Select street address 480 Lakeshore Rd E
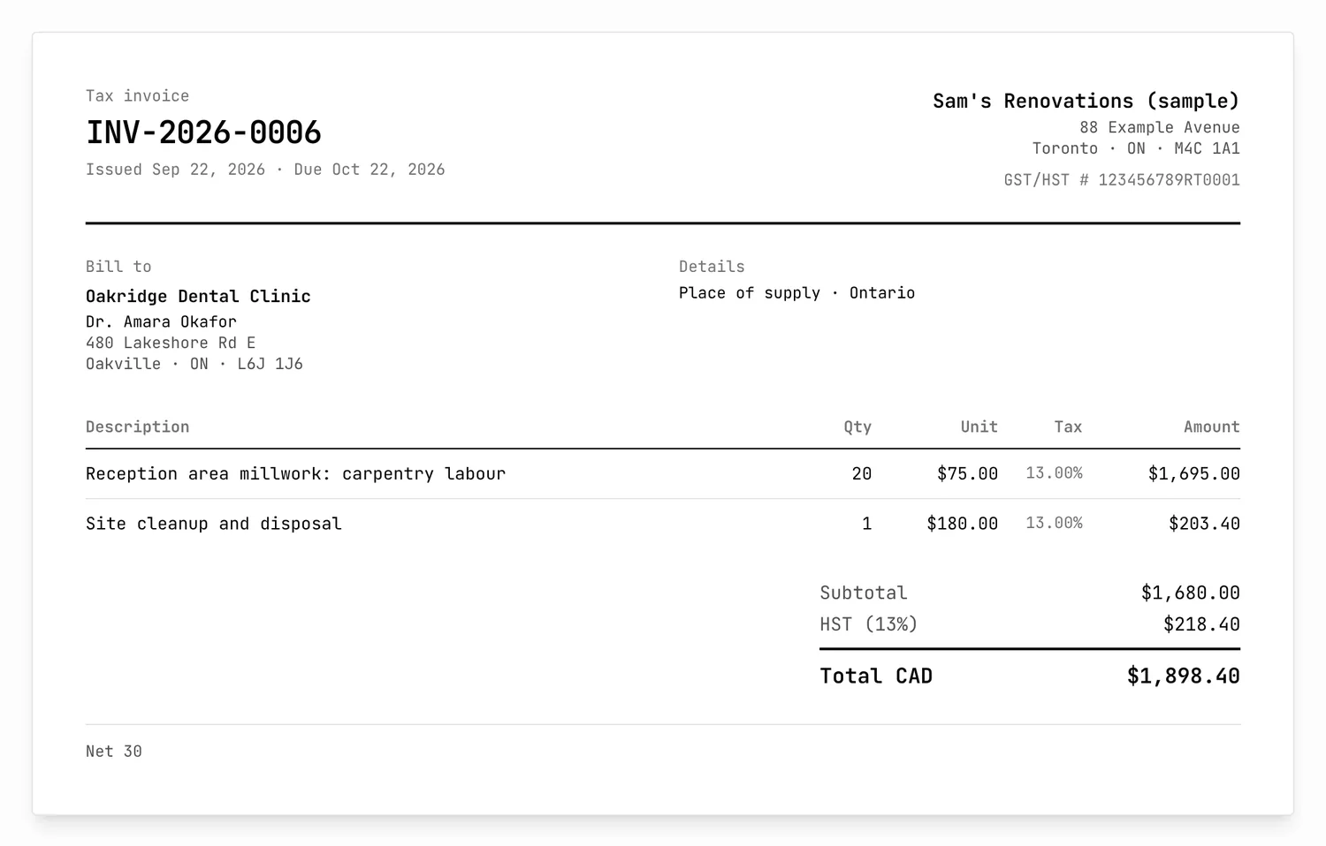 [x=171, y=343]
